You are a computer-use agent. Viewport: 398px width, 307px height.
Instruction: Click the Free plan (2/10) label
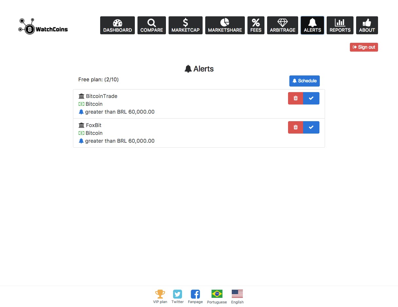(x=99, y=79)
